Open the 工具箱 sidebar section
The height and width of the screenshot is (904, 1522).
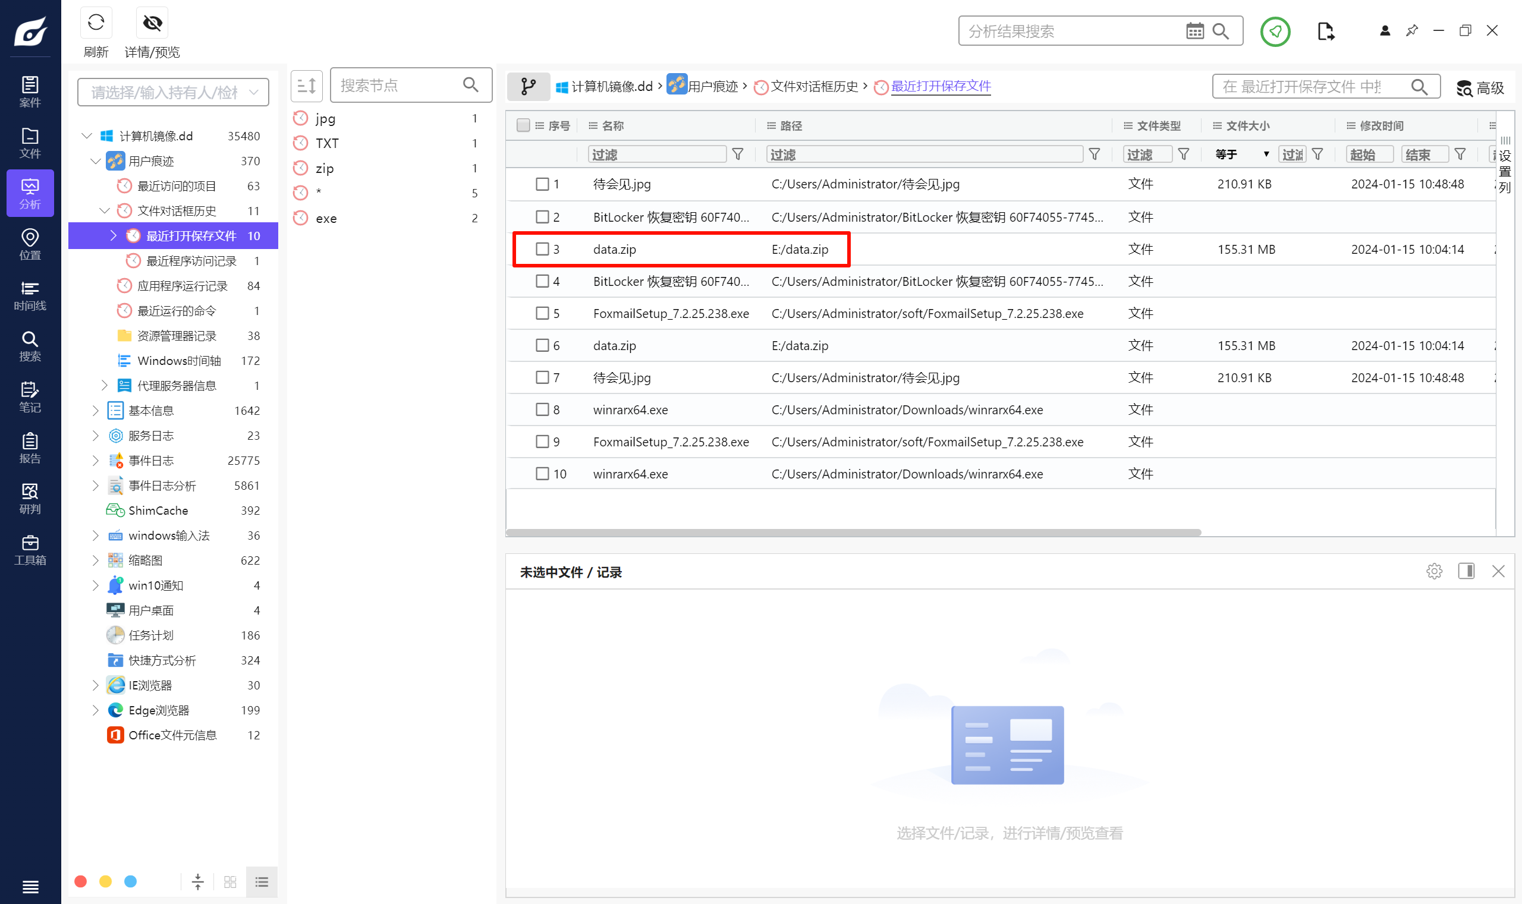(30, 550)
